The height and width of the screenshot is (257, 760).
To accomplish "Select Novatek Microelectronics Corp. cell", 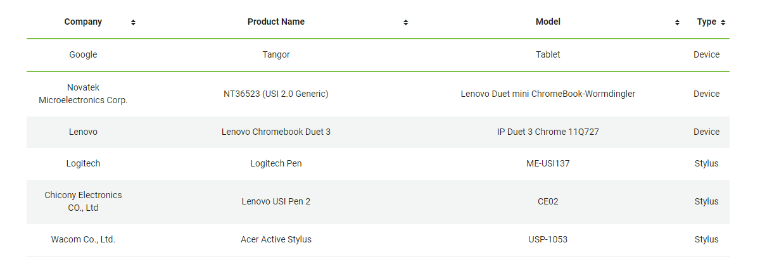I will [83, 94].
